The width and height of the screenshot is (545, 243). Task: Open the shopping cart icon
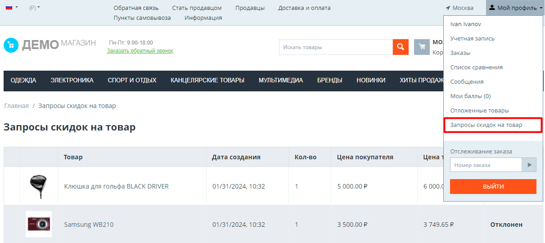[x=422, y=47]
